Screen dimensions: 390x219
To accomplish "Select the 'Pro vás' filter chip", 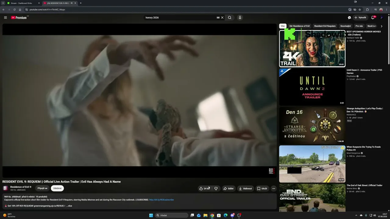I will (x=359, y=26).
